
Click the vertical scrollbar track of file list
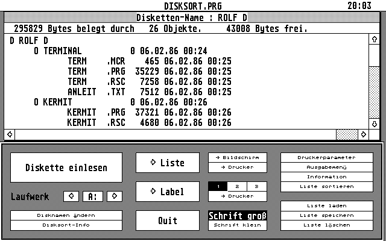click(x=375, y=81)
